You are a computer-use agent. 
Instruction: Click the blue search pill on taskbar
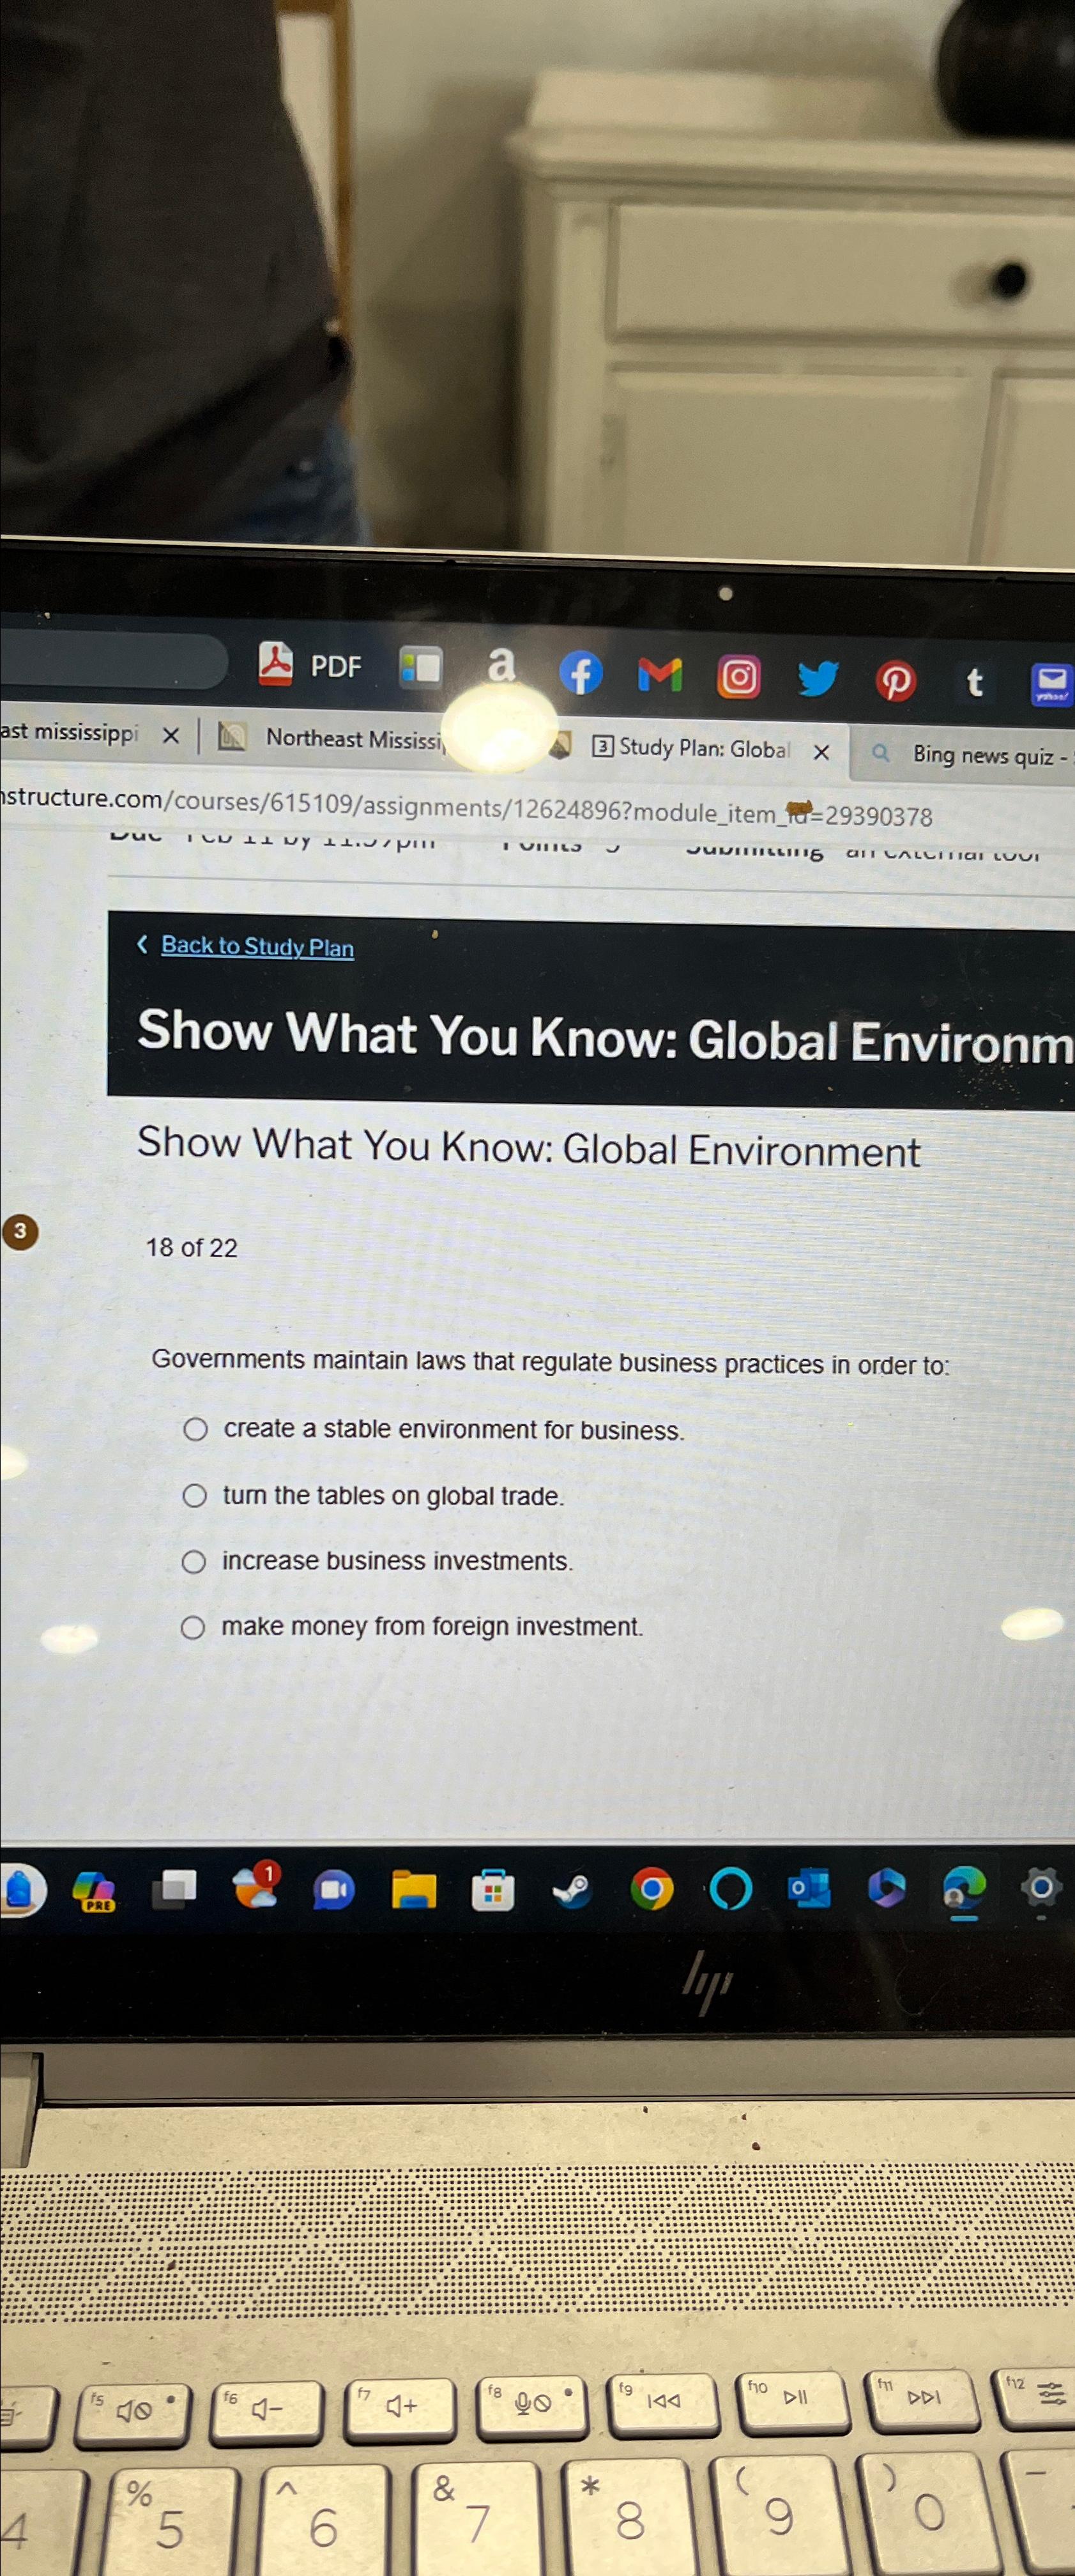pyautogui.click(x=21, y=1890)
